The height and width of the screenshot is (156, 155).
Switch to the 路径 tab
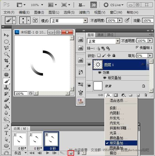tap(110, 35)
